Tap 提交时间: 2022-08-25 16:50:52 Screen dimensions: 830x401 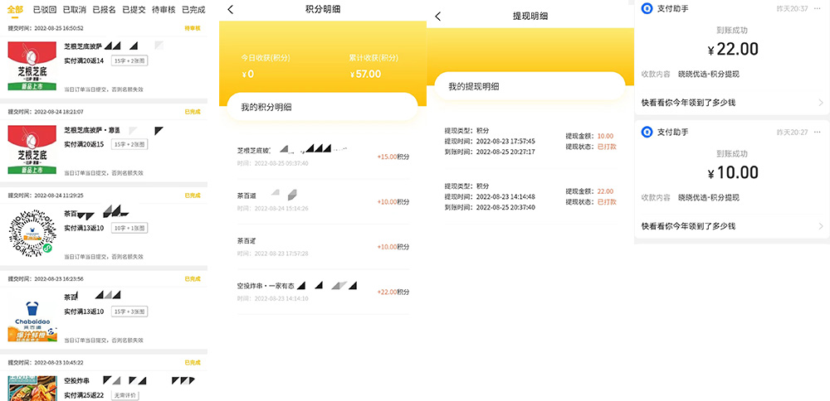46,28
